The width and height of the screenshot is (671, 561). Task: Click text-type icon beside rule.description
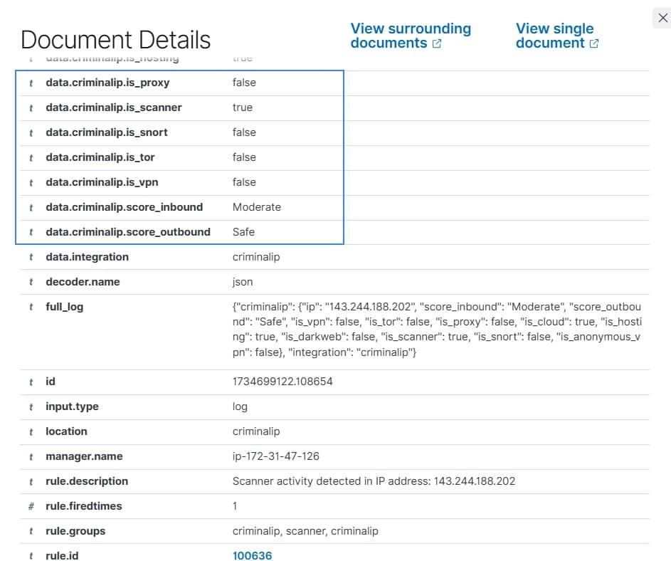tap(31, 481)
